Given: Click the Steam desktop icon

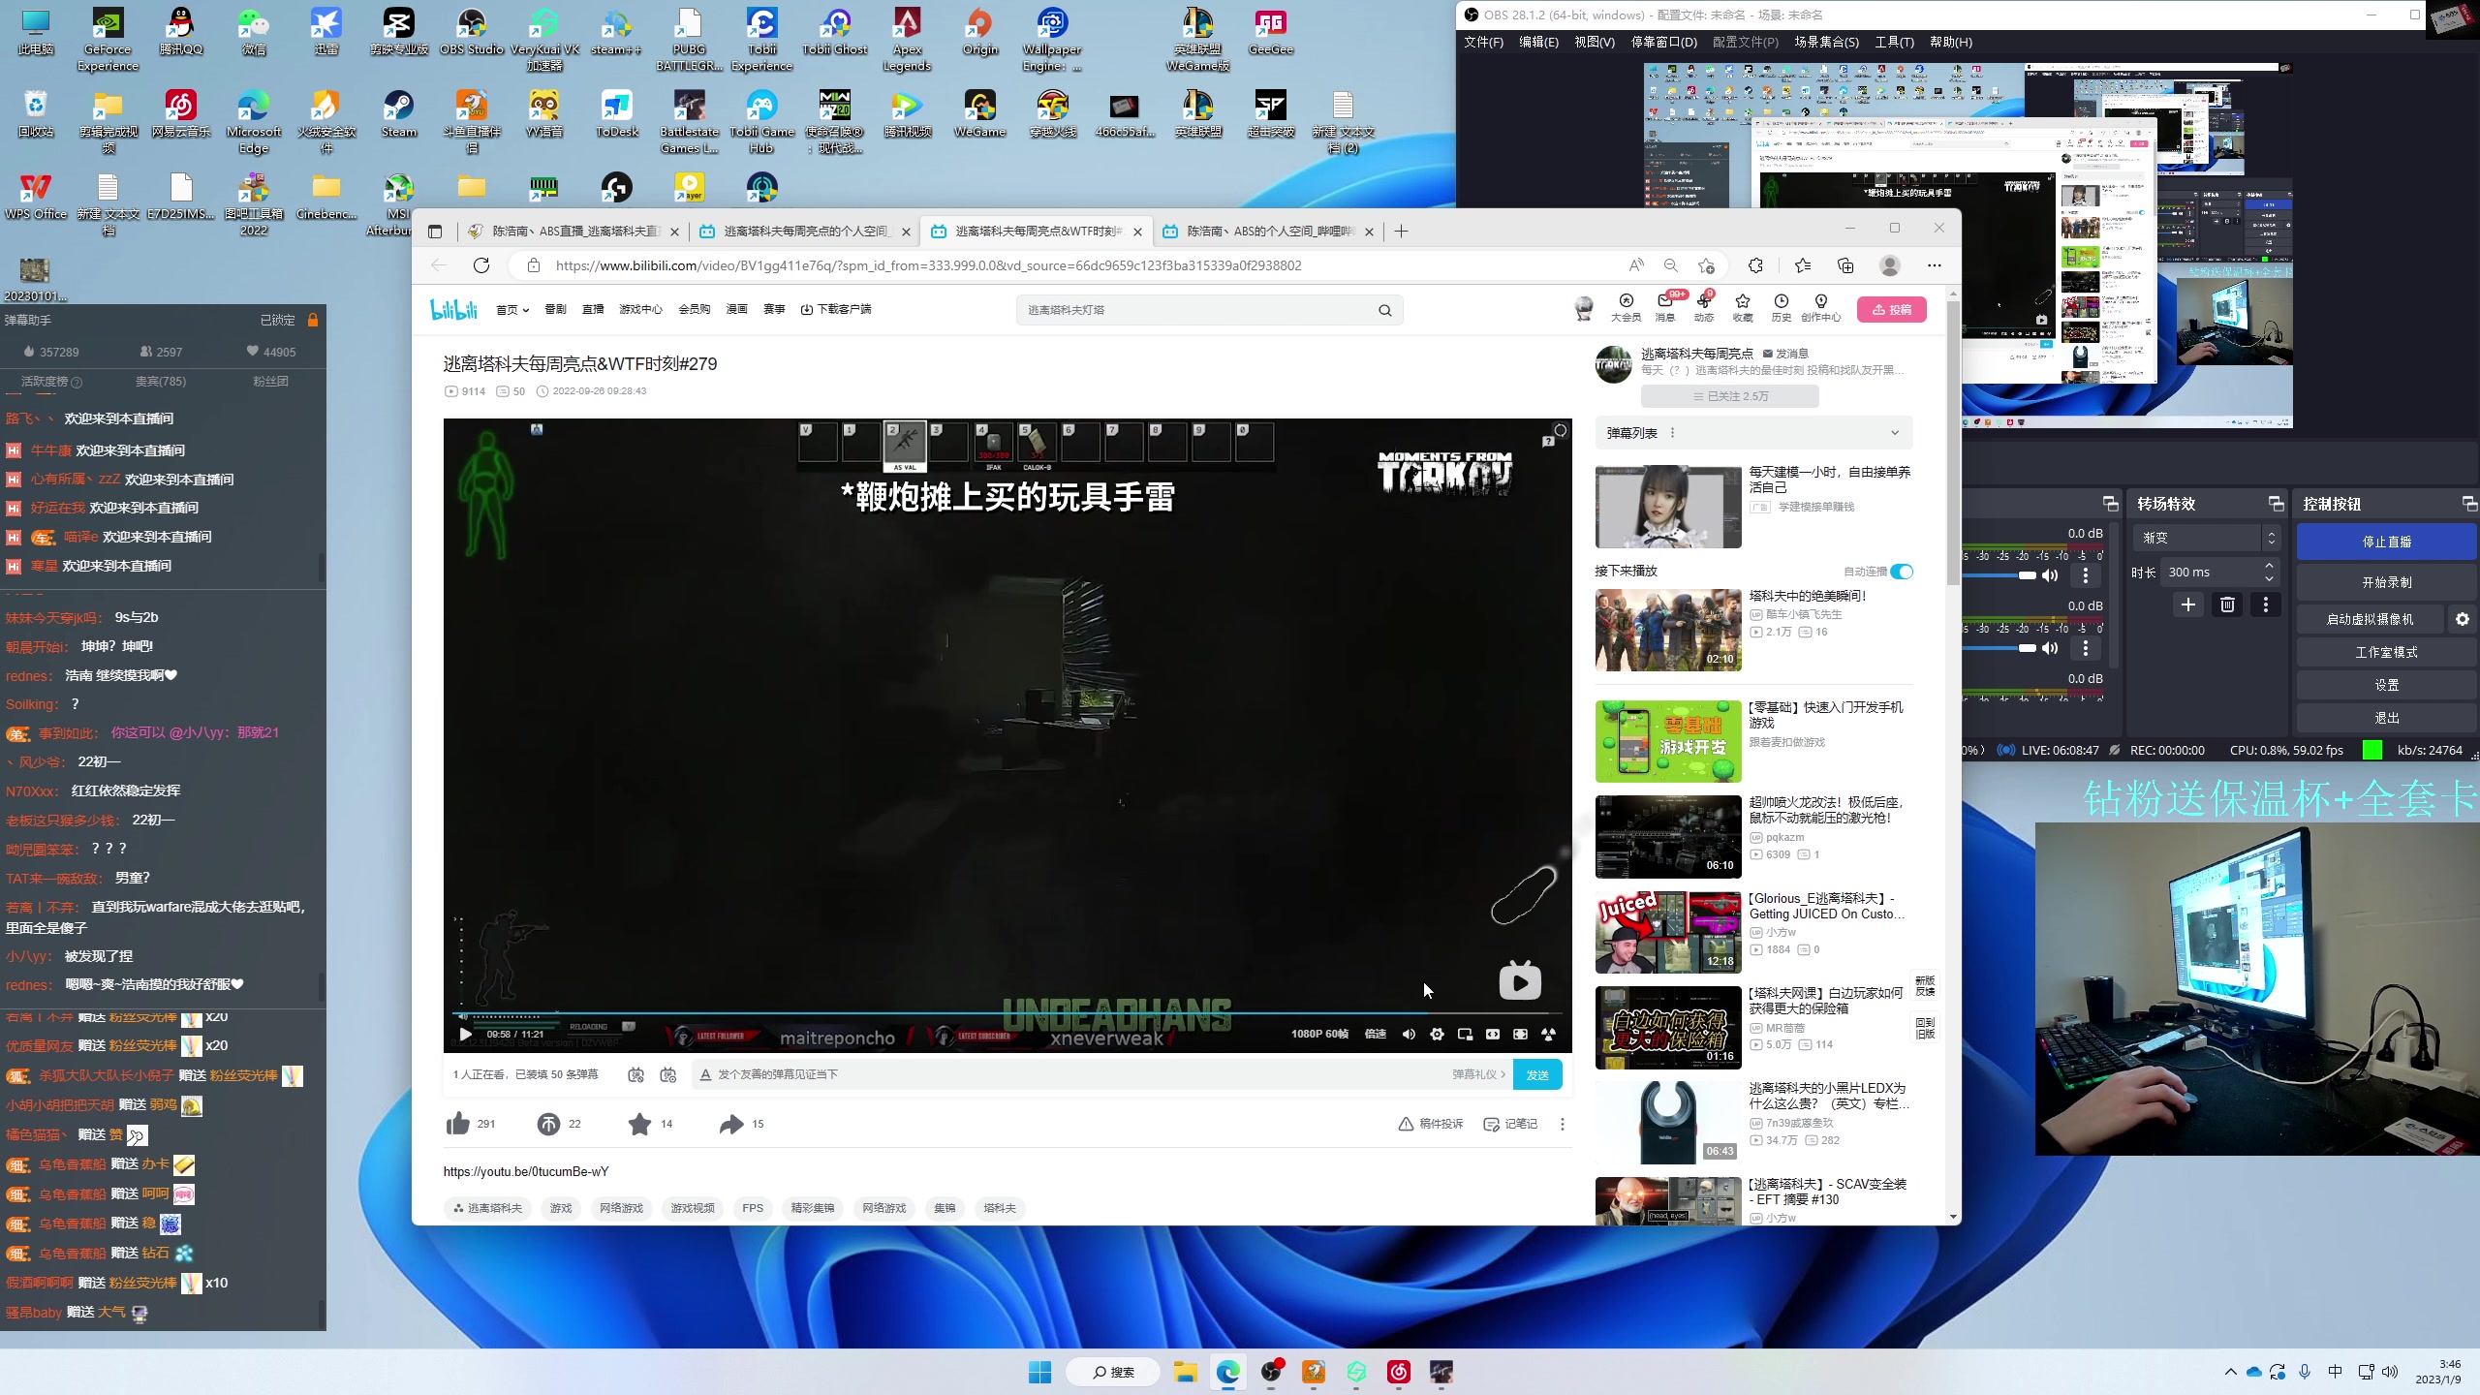Looking at the screenshot, I should [398, 115].
